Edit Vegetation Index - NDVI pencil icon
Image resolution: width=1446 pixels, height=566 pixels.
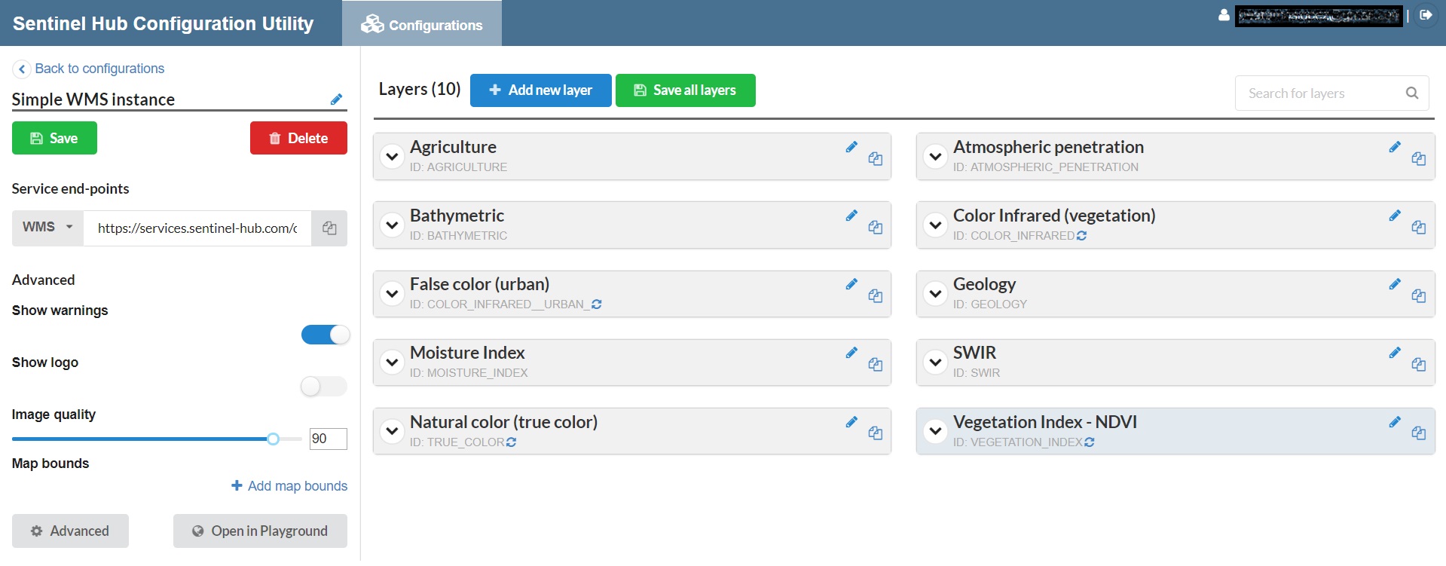click(1395, 422)
